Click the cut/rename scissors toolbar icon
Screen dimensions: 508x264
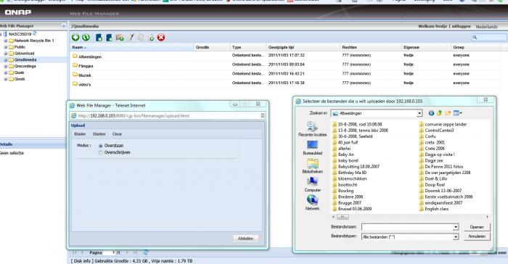click(x=130, y=38)
